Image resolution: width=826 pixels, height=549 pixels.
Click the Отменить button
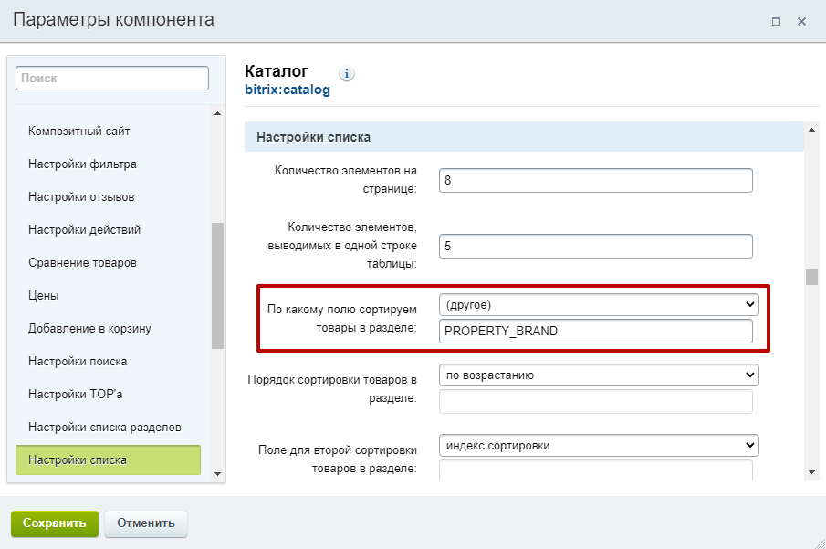click(x=146, y=523)
